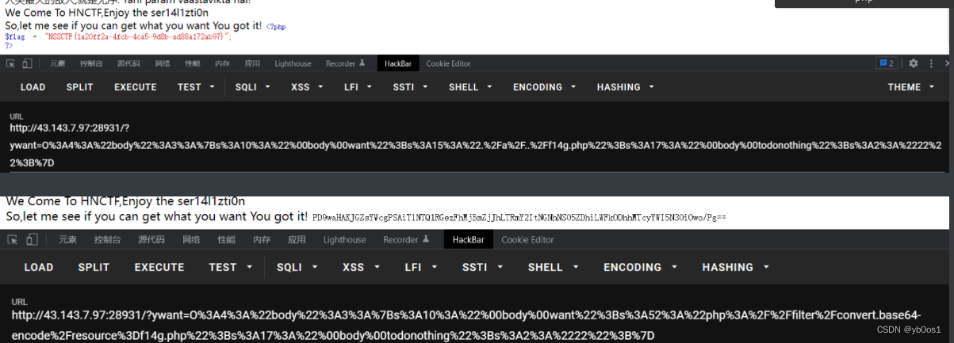Switch to 源代码 tab in lower DevTools

(151, 239)
